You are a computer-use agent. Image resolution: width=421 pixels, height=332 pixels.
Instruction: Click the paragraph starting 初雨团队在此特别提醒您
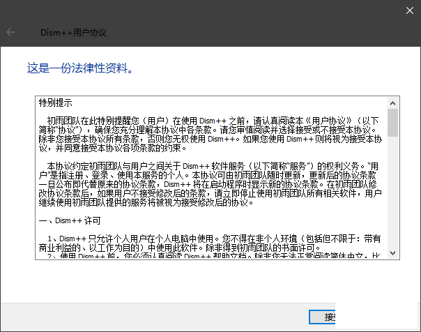[x=210, y=135]
